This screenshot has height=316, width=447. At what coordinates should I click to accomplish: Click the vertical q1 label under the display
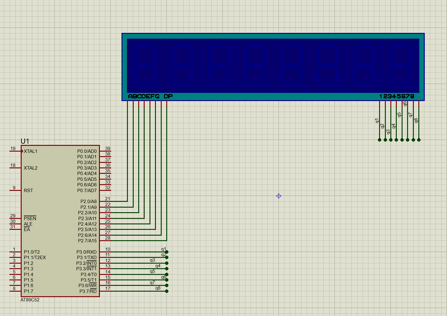[377, 121]
